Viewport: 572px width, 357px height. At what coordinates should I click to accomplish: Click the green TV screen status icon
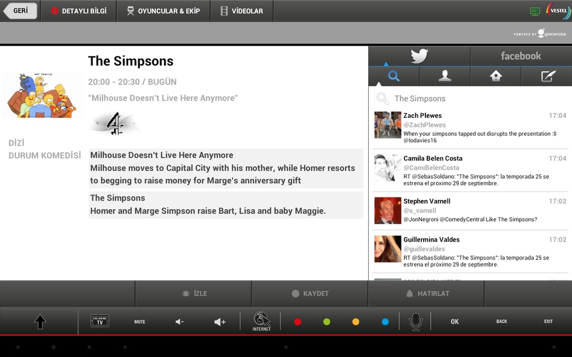pos(535,11)
